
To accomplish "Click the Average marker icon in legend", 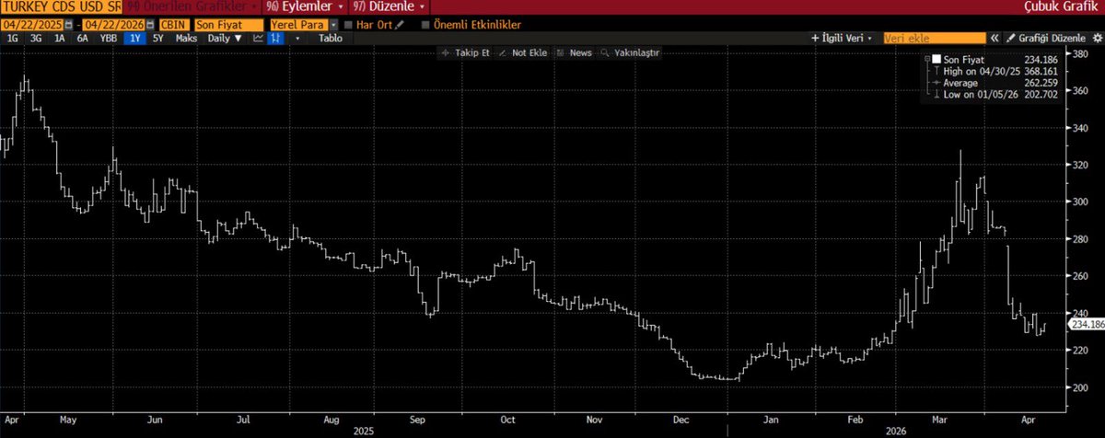I will click(936, 83).
